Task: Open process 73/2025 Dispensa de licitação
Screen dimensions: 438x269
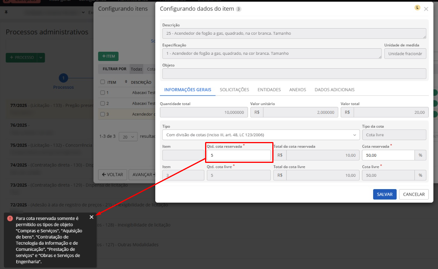Action: [x=69, y=185]
